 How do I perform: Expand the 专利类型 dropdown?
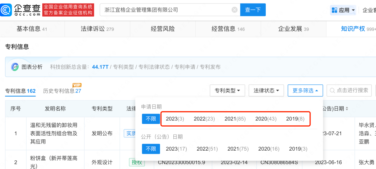[227, 91]
